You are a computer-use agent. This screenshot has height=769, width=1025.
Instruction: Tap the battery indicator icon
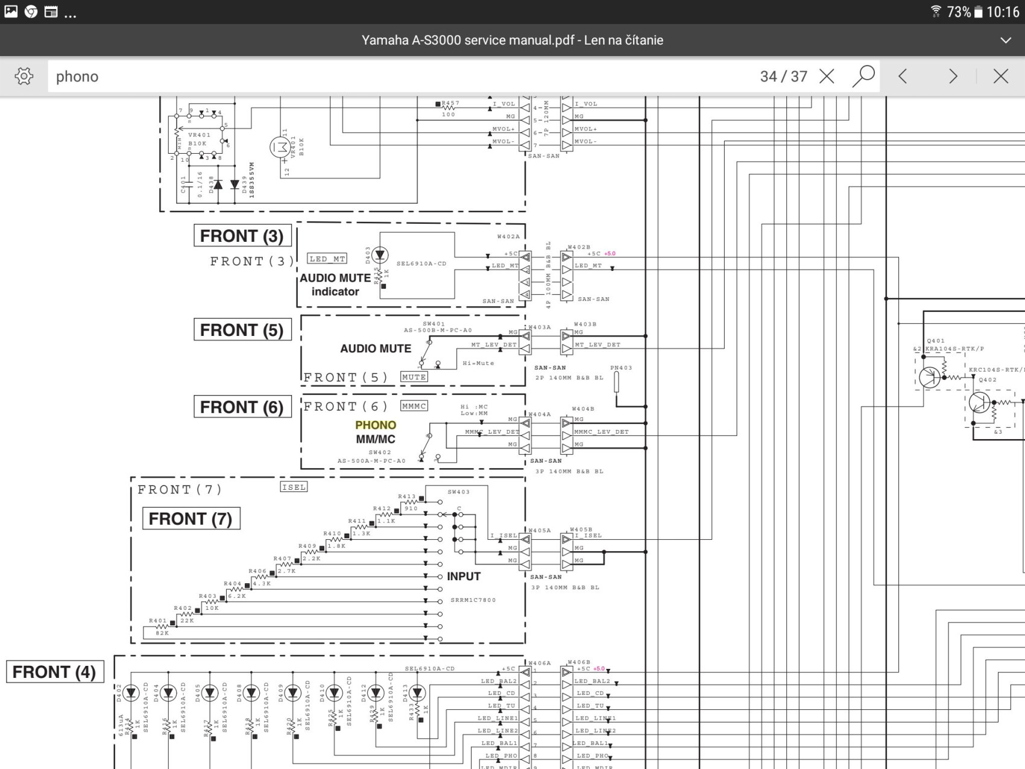tap(978, 11)
